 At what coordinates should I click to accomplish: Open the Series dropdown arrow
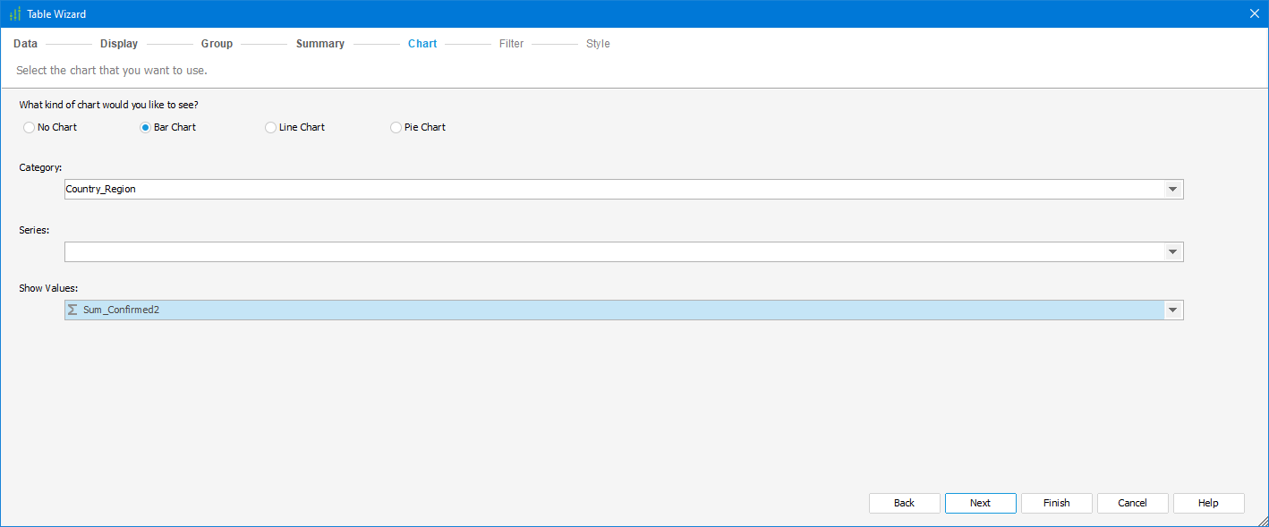(x=1172, y=252)
